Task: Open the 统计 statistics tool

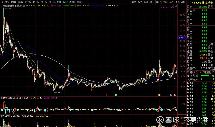Action: (x=152, y=2)
